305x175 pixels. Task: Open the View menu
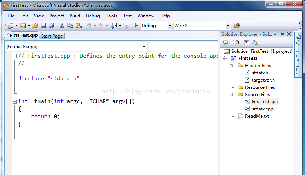coord(39,16)
